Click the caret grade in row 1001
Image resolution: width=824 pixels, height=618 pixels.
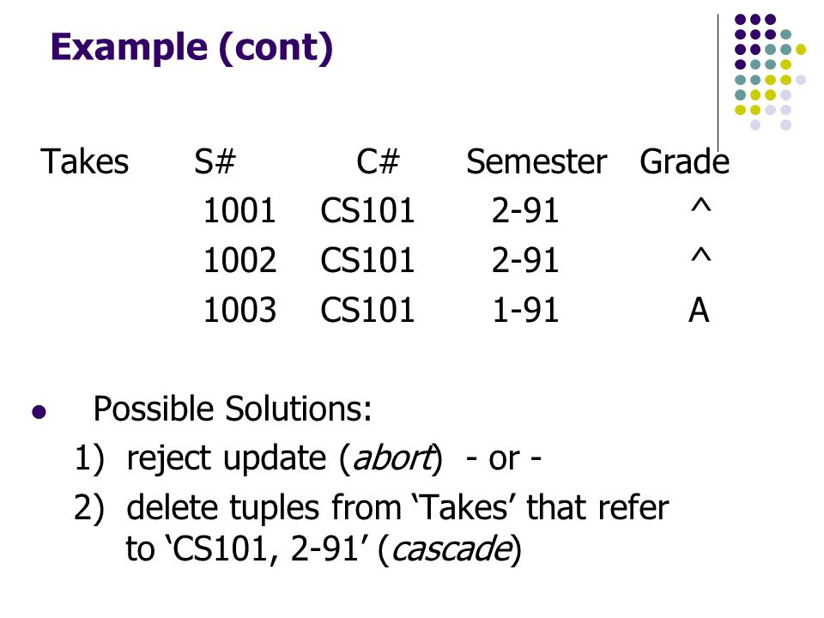[701, 206]
